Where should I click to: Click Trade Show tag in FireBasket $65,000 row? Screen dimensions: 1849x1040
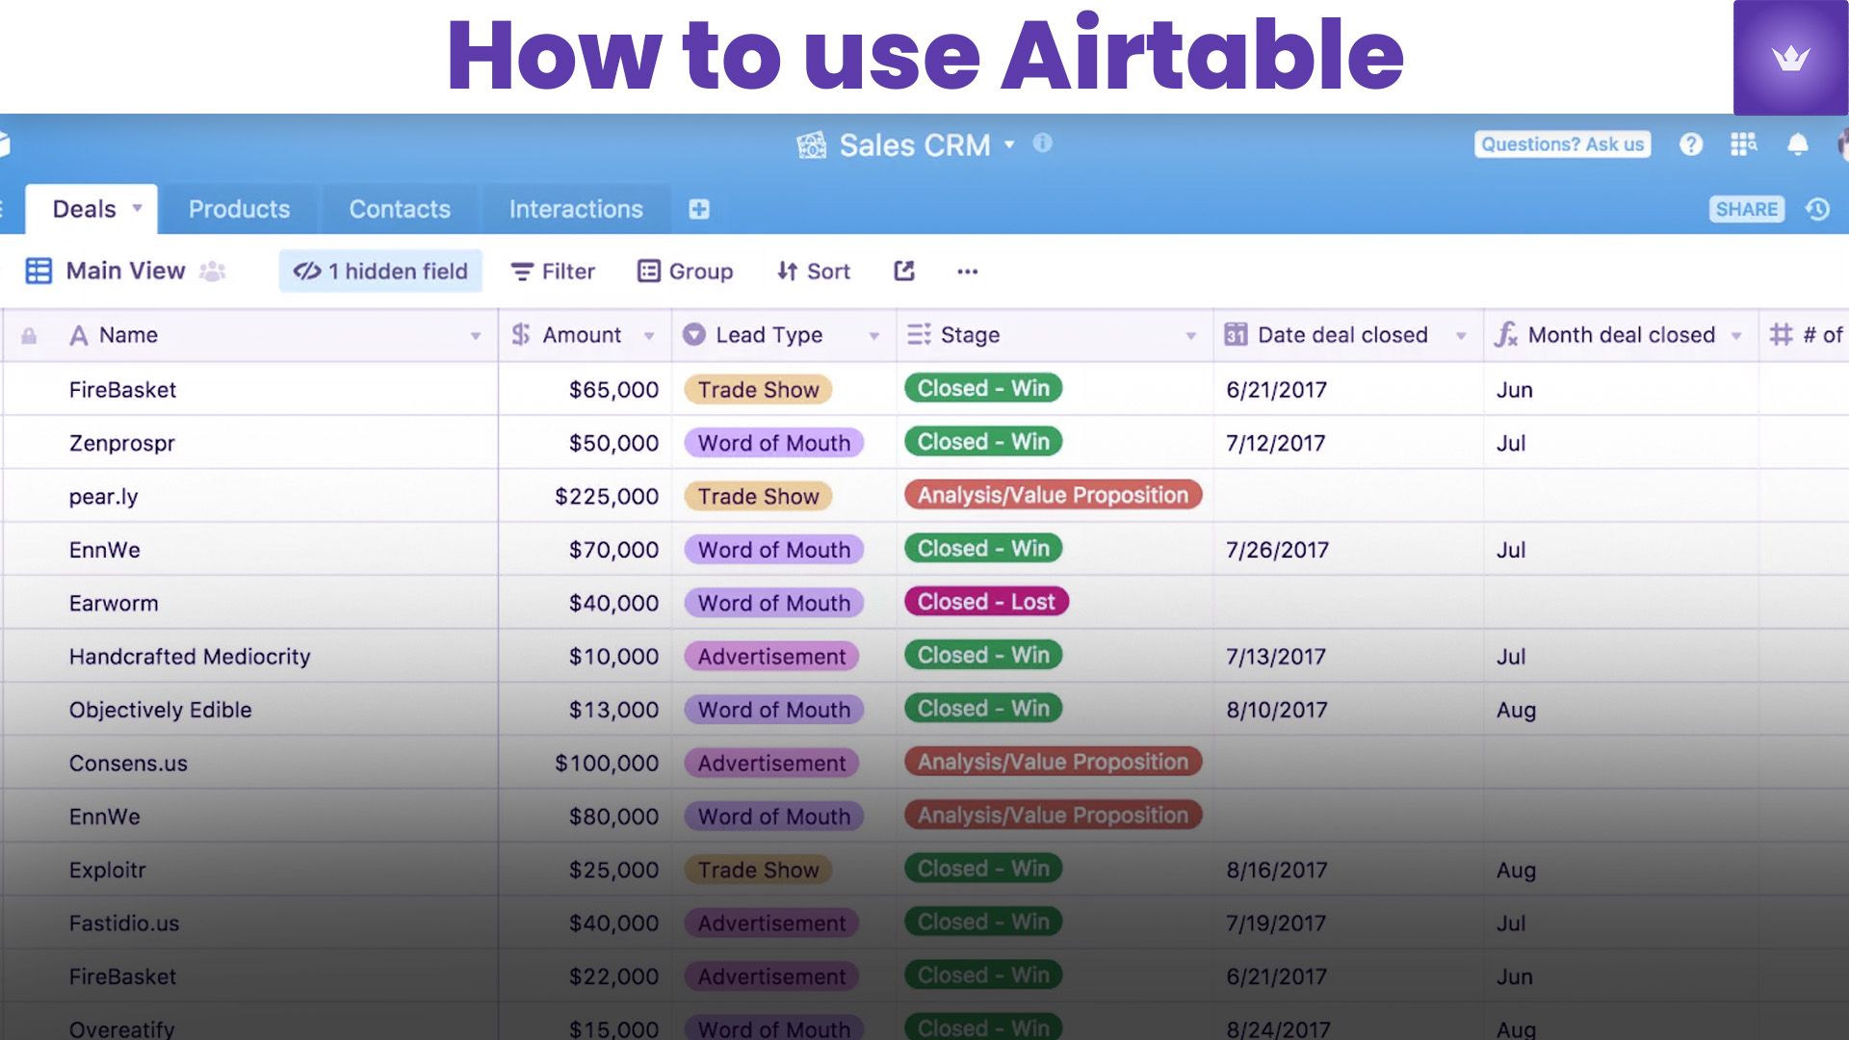[758, 390]
